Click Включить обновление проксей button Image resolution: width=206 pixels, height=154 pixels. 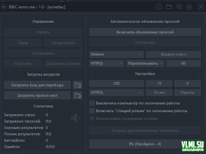(x=145, y=32)
